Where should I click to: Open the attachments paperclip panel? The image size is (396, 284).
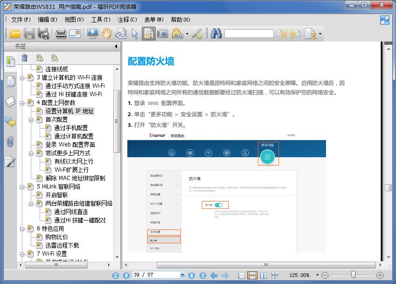pyautogui.click(x=10, y=142)
